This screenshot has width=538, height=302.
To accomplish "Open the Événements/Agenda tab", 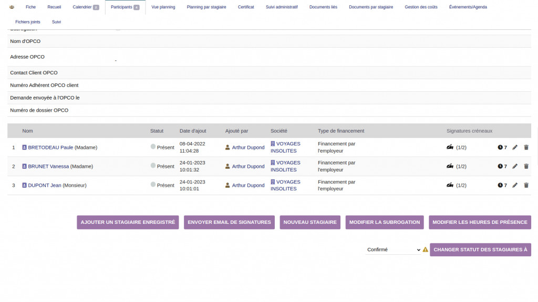I will (x=468, y=7).
